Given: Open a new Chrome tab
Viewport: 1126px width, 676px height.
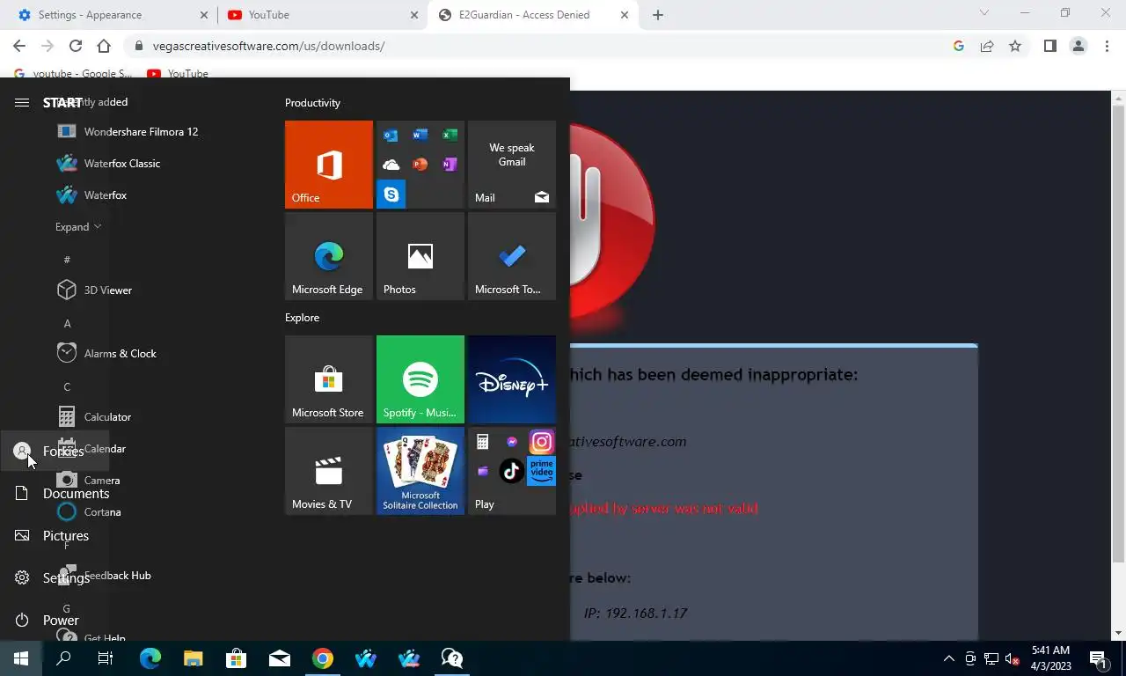Looking at the screenshot, I should [x=658, y=15].
